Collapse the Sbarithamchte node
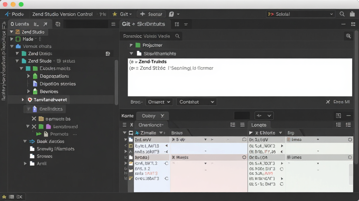359x201 pixels. point(131,53)
